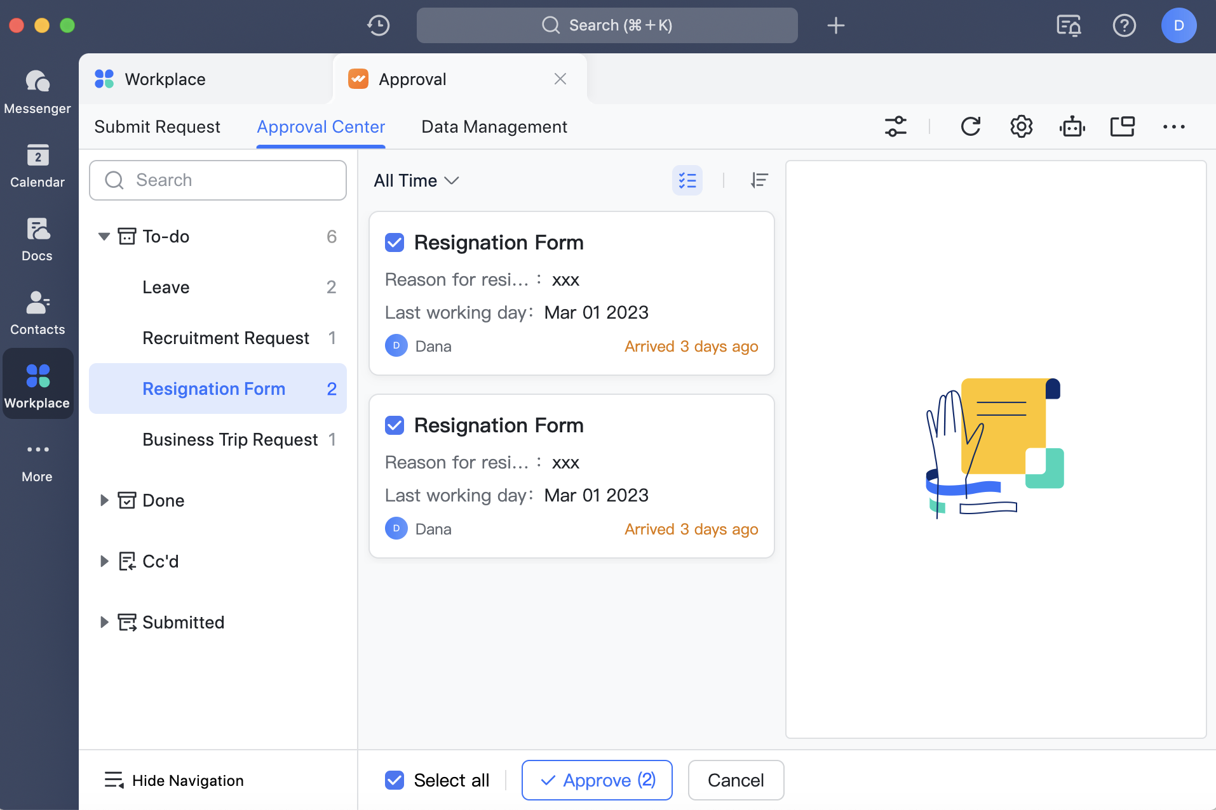1216x810 pixels.
Task: Open the filter sliders icon
Action: pos(895,126)
